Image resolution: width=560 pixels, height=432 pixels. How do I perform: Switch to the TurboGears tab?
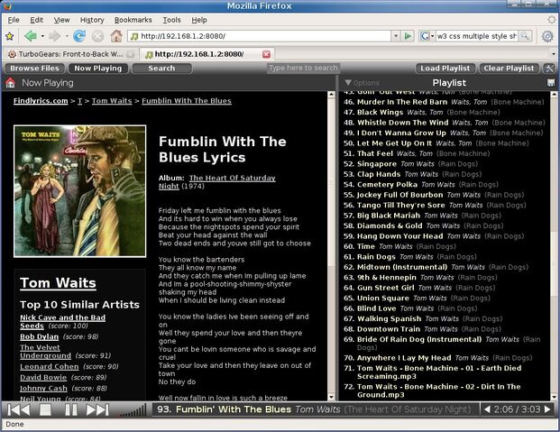point(70,54)
